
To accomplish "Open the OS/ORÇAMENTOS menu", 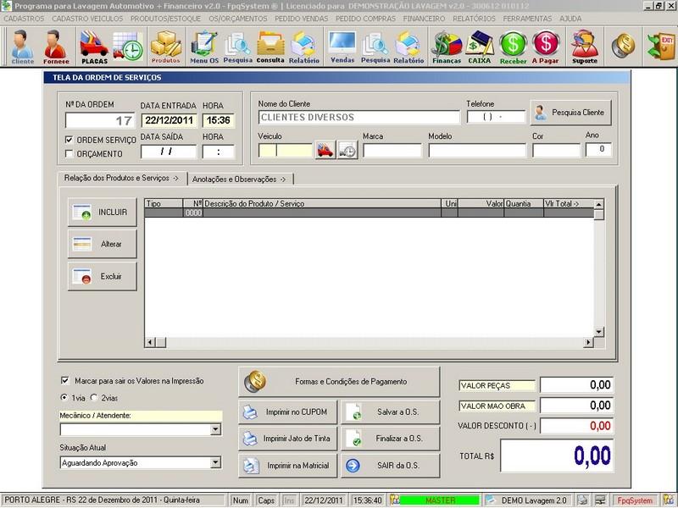I will [238, 19].
